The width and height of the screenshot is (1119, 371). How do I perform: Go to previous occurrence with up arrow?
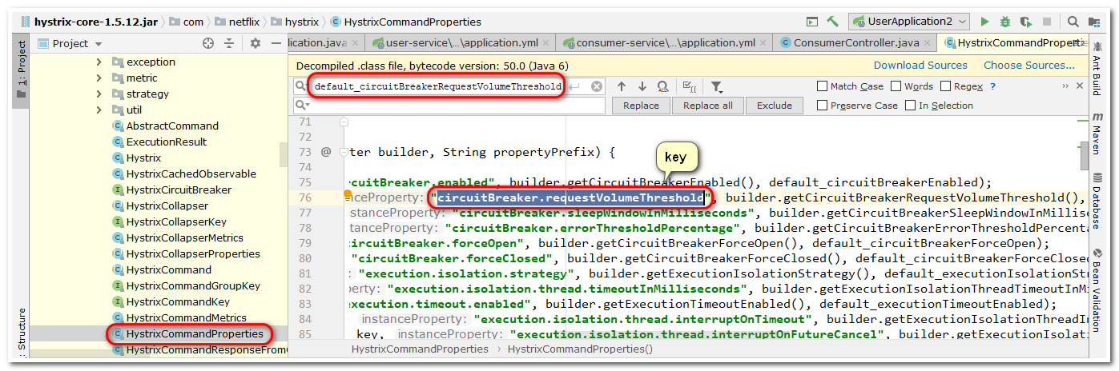[622, 86]
